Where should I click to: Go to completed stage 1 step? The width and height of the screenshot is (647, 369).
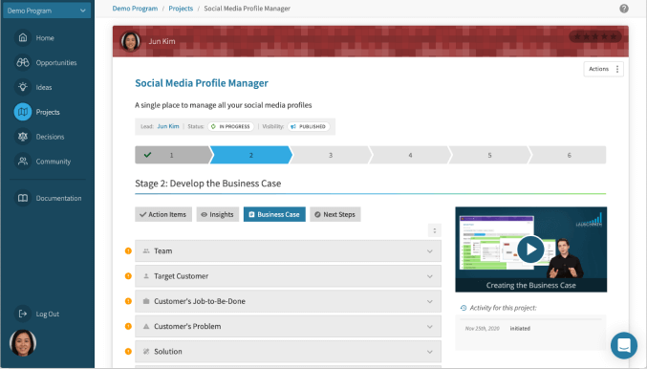coord(172,155)
